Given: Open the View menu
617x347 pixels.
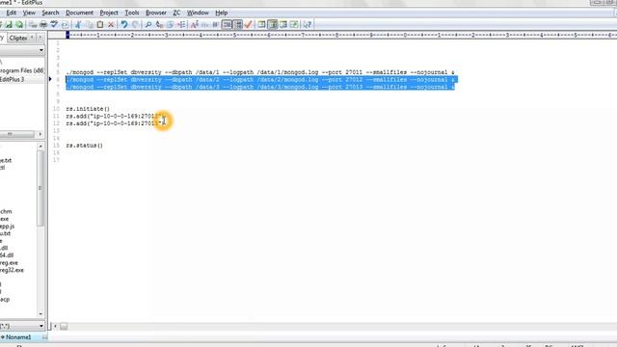Looking at the screenshot, I should point(29,13).
